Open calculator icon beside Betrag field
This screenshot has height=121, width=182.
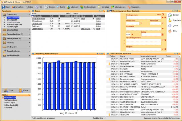163,35
